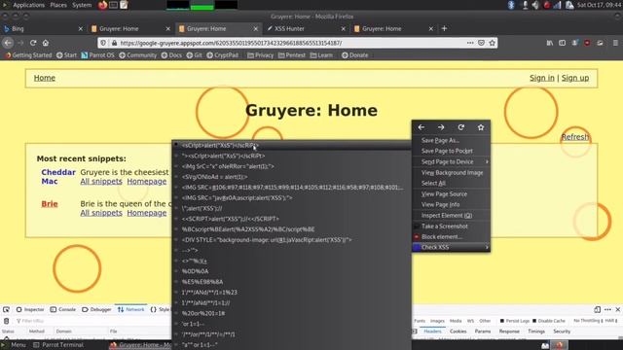The height and width of the screenshot is (350, 623).
Task: Open the Pentest bookmarks folder
Action: click(x=292, y=55)
